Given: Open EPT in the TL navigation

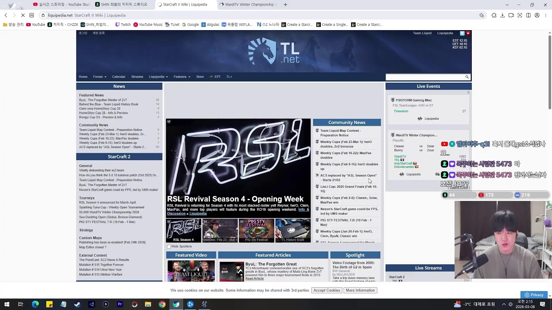Looking at the screenshot, I should coord(215,77).
